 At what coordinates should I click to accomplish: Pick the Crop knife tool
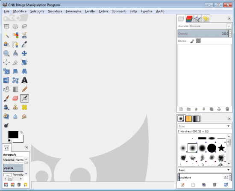coord(15,62)
